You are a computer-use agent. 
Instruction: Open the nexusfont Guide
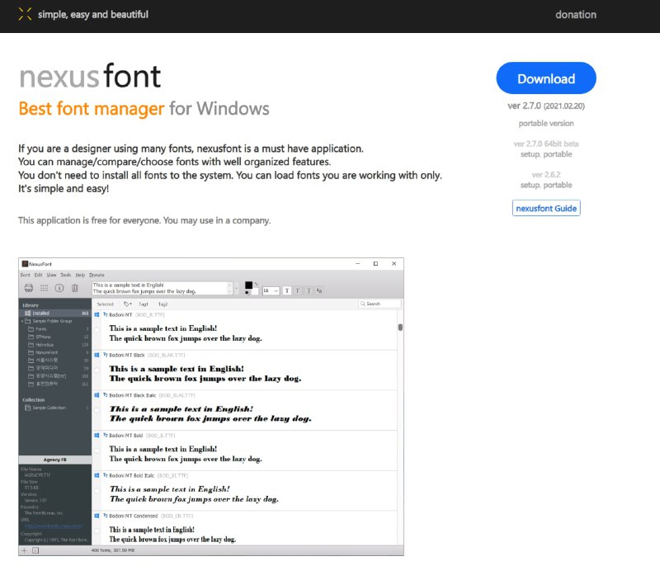pyautogui.click(x=546, y=208)
